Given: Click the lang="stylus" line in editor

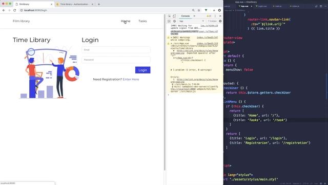Looking at the screenshot, I should 238,175.
